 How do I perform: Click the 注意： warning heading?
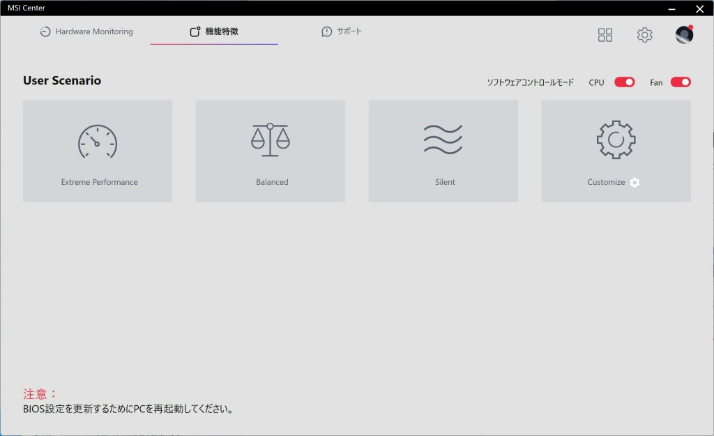(40, 394)
